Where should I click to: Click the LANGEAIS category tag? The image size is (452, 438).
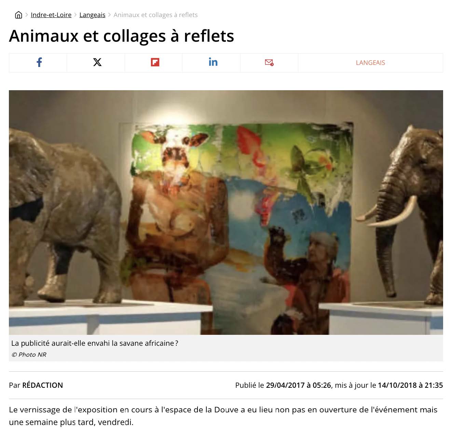pos(370,63)
